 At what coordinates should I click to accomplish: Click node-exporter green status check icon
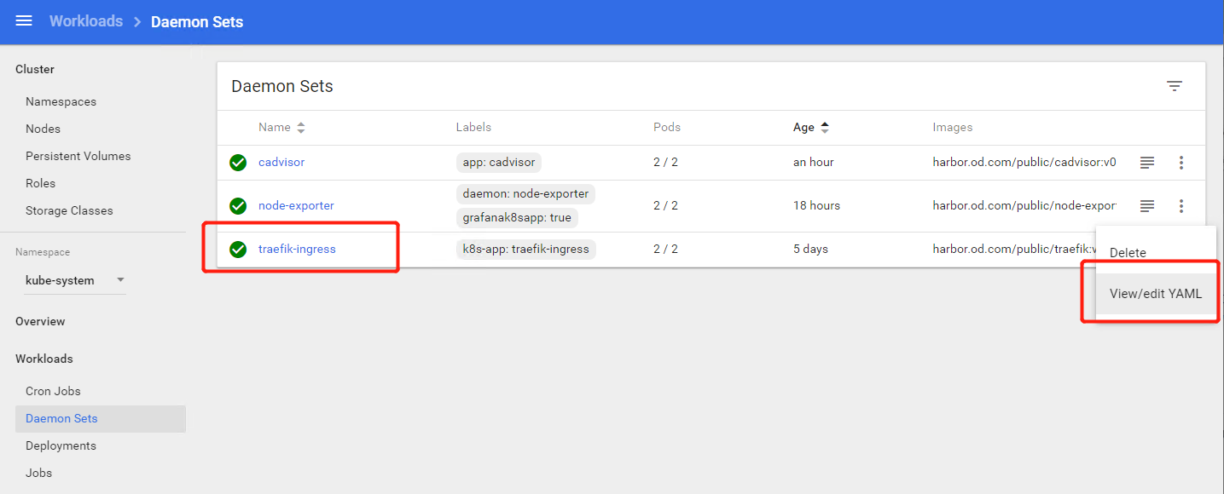coord(238,205)
